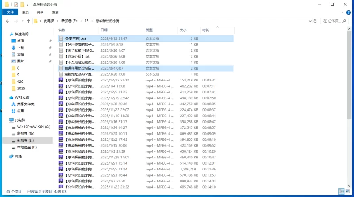Viewport: 354px width, 197px height.
Task: Expand the ribbon with the chevron
Action: (342, 12)
